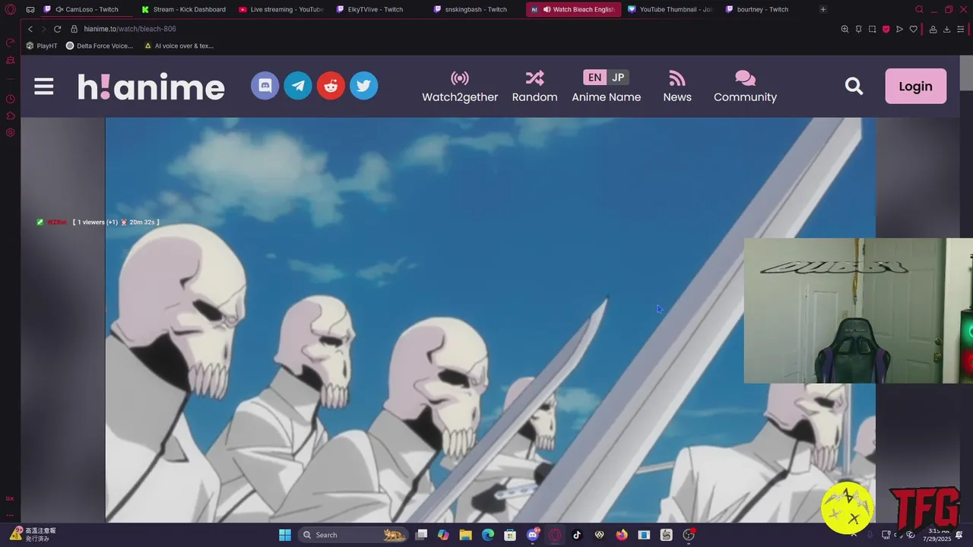Open the Discord social link
Image resolution: width=973 pixels, height=547 pixels.
pyautogui.click(x=265, y=86)
